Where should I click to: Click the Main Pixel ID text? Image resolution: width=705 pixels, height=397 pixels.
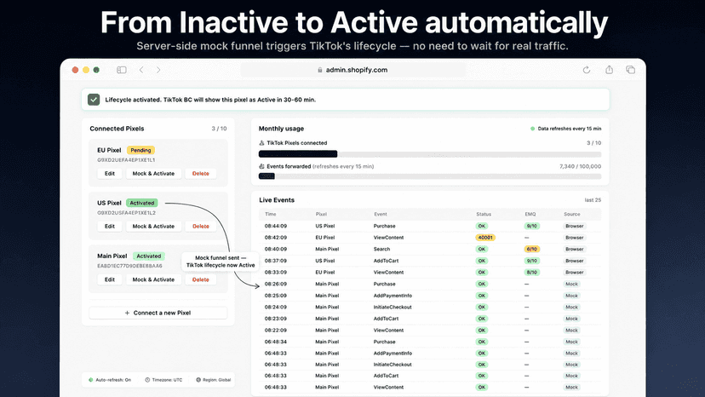pyautogui.click(x=129, y=266)
